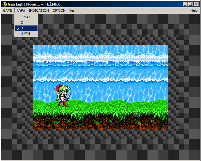Viewport: 201px width, 161px height.
Task: Open the Ver. menu
Action: click(72, 10)
